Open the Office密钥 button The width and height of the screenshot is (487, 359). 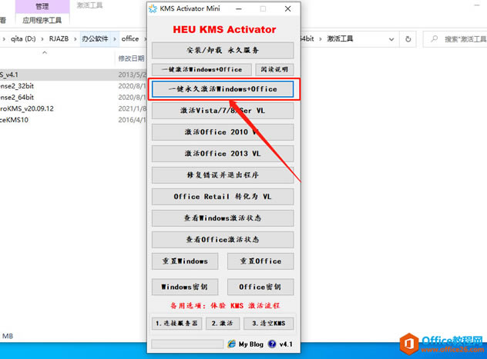pos(260,287)
